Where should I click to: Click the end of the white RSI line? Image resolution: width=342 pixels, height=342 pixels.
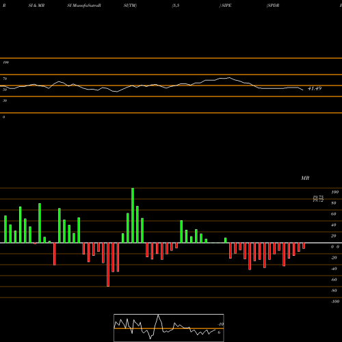pos(303,90)
